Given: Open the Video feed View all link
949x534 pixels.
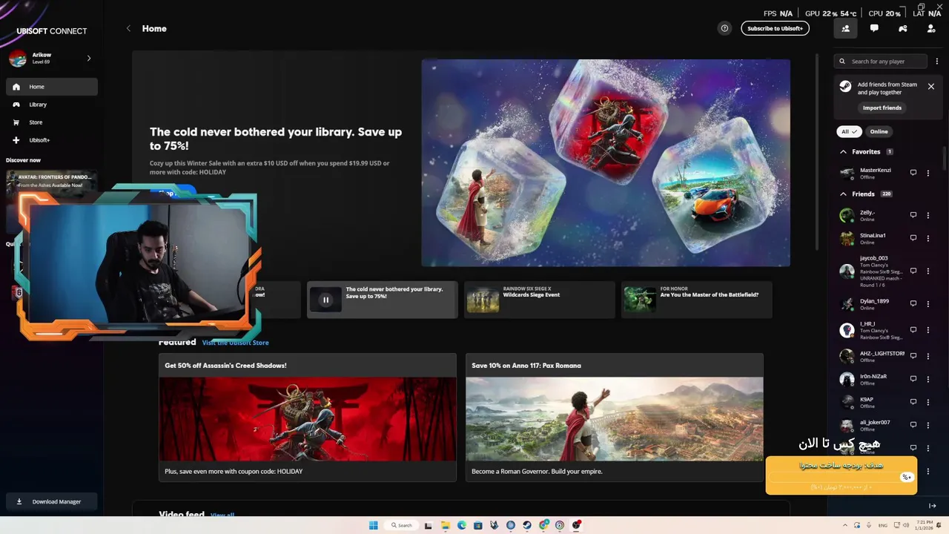Looking at the screenshot, I should 222,515.
